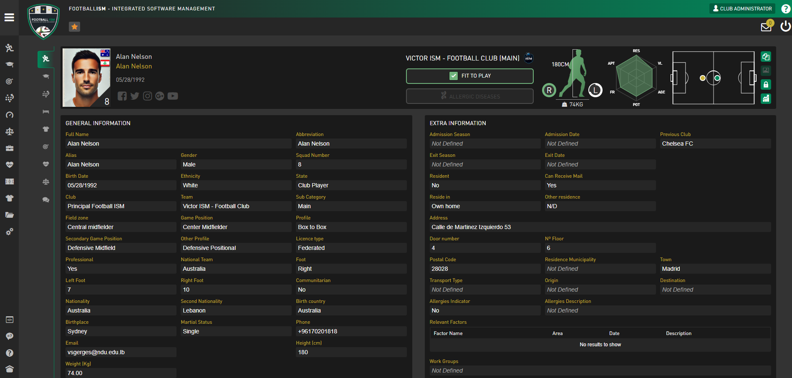Switch to the player accommodation bed tab
The width and height of the screenshot is (792, 378).
[46, 111]
